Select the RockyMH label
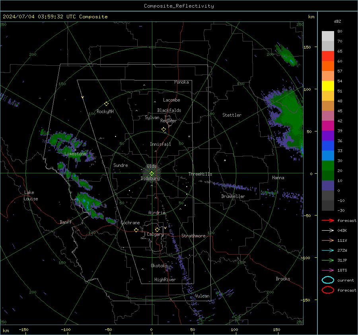358x335 pixels. click(105, 112)
